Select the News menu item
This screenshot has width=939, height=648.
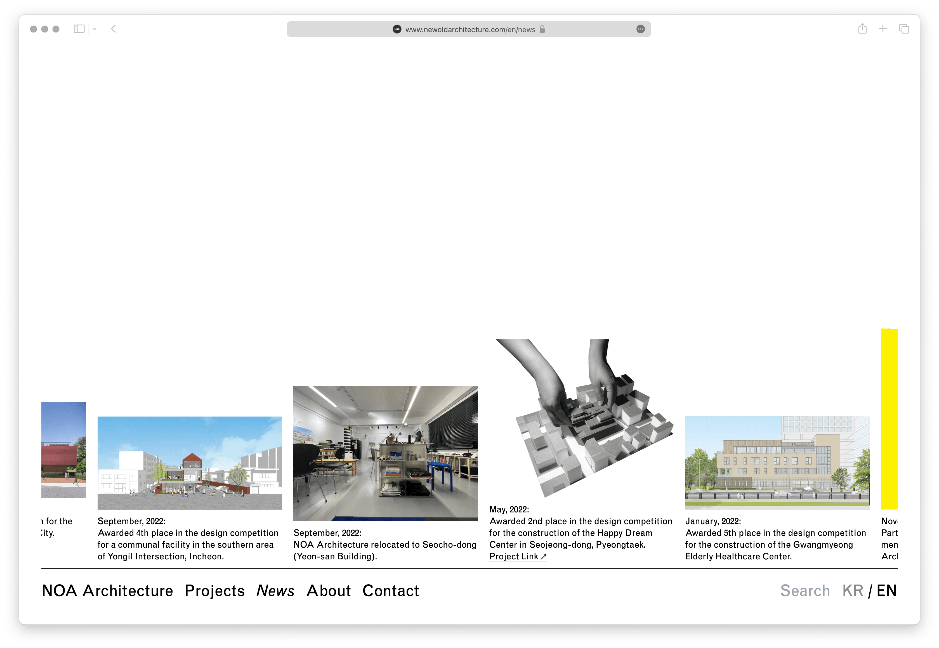275,591
